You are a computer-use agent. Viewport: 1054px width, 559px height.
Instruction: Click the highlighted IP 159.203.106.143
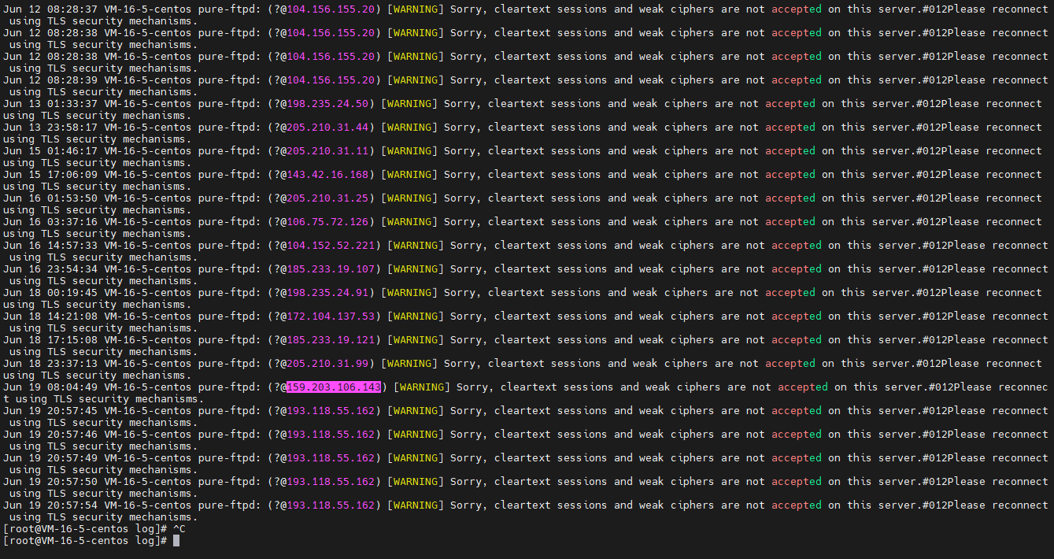[x=334, y=387]
